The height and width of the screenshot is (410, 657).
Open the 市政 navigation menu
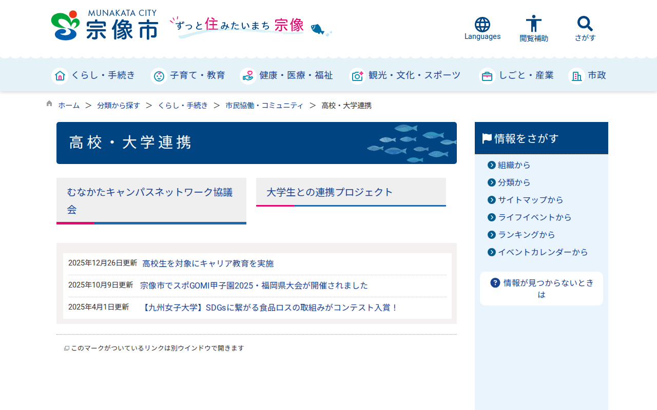pos(587,76)
